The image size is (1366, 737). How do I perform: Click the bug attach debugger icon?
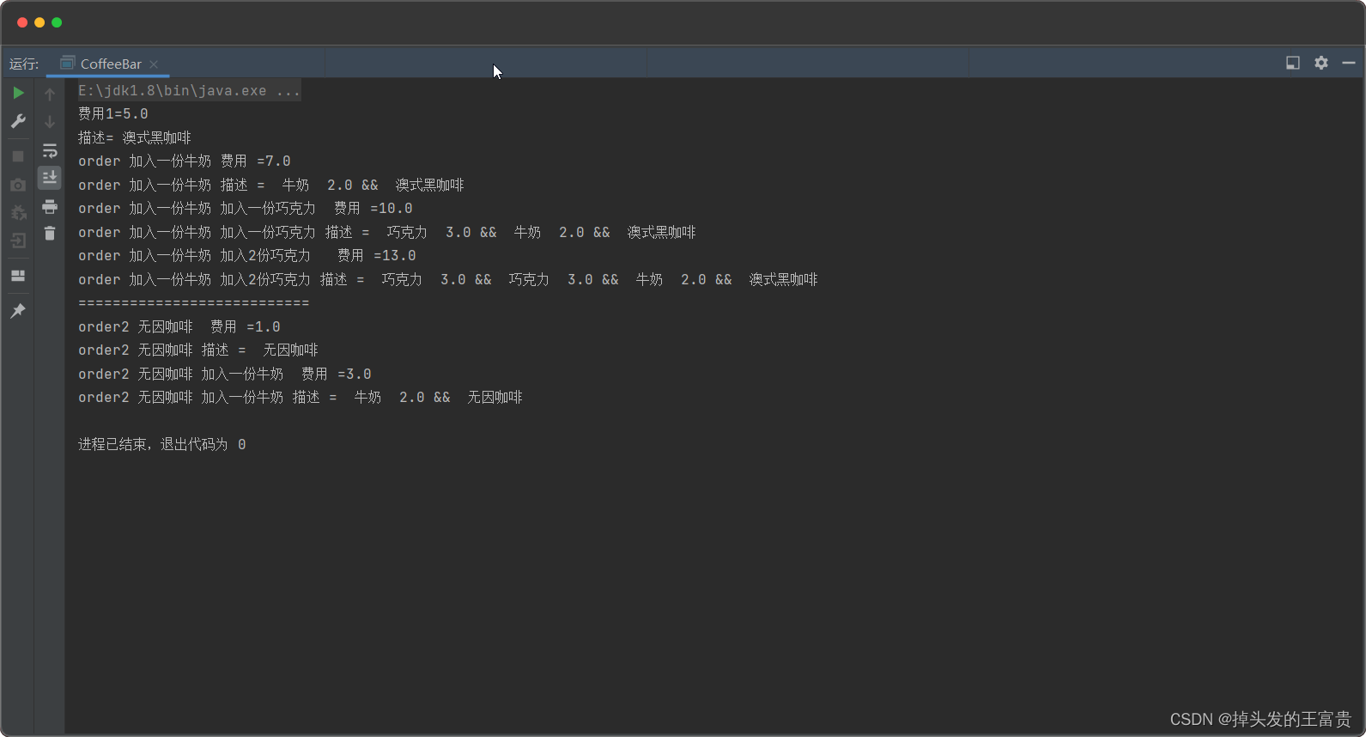(18, 212)
